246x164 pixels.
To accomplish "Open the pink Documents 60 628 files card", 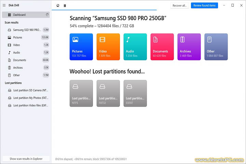I will click(x=162, y=47).
